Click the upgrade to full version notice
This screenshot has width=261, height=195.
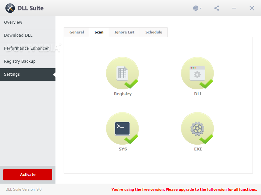click(184, 189)
